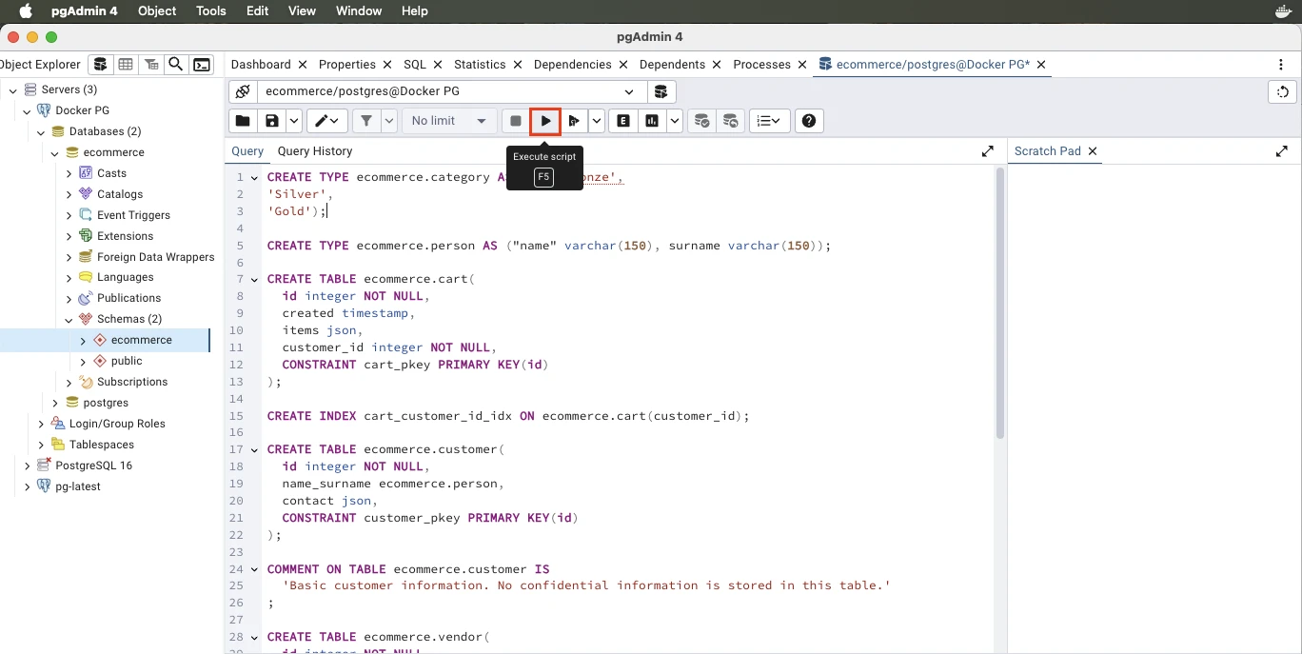
Task: Rollback the transaction using the database-undo icon
Action: tap(731, 121)
